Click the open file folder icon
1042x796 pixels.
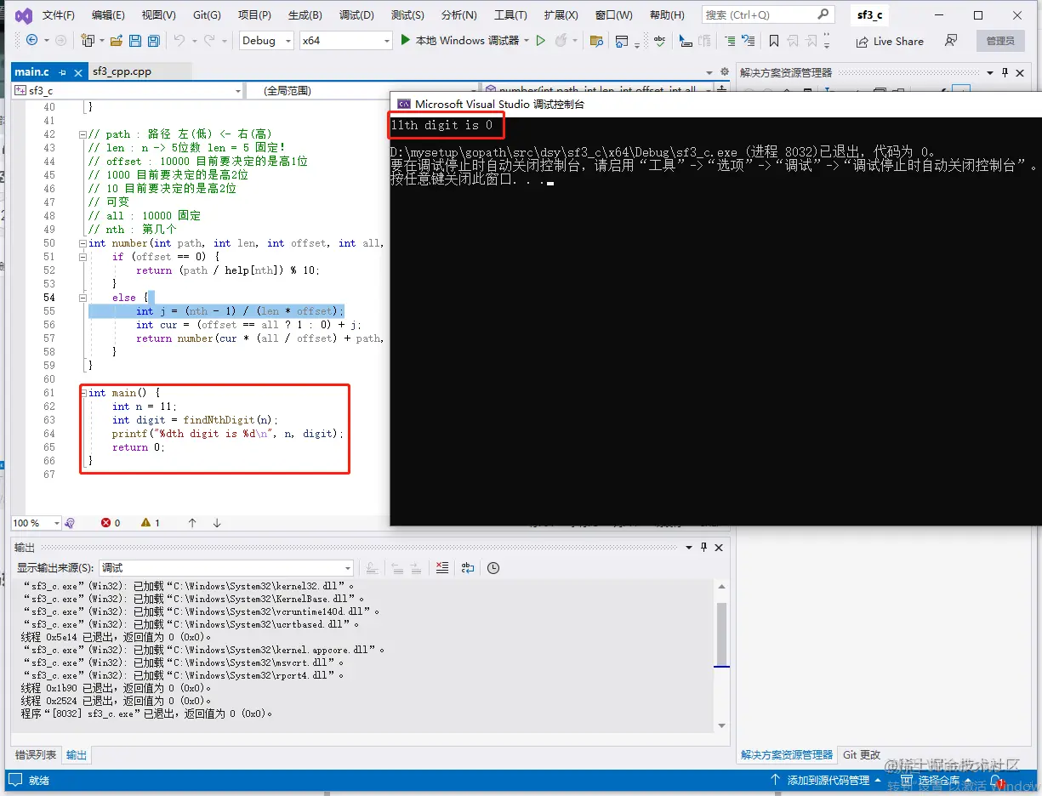[116, 40]
